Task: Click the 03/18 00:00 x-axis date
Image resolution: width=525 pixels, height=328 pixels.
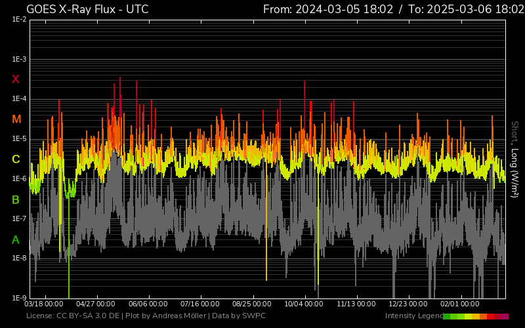Action: [x=44, y=304]
